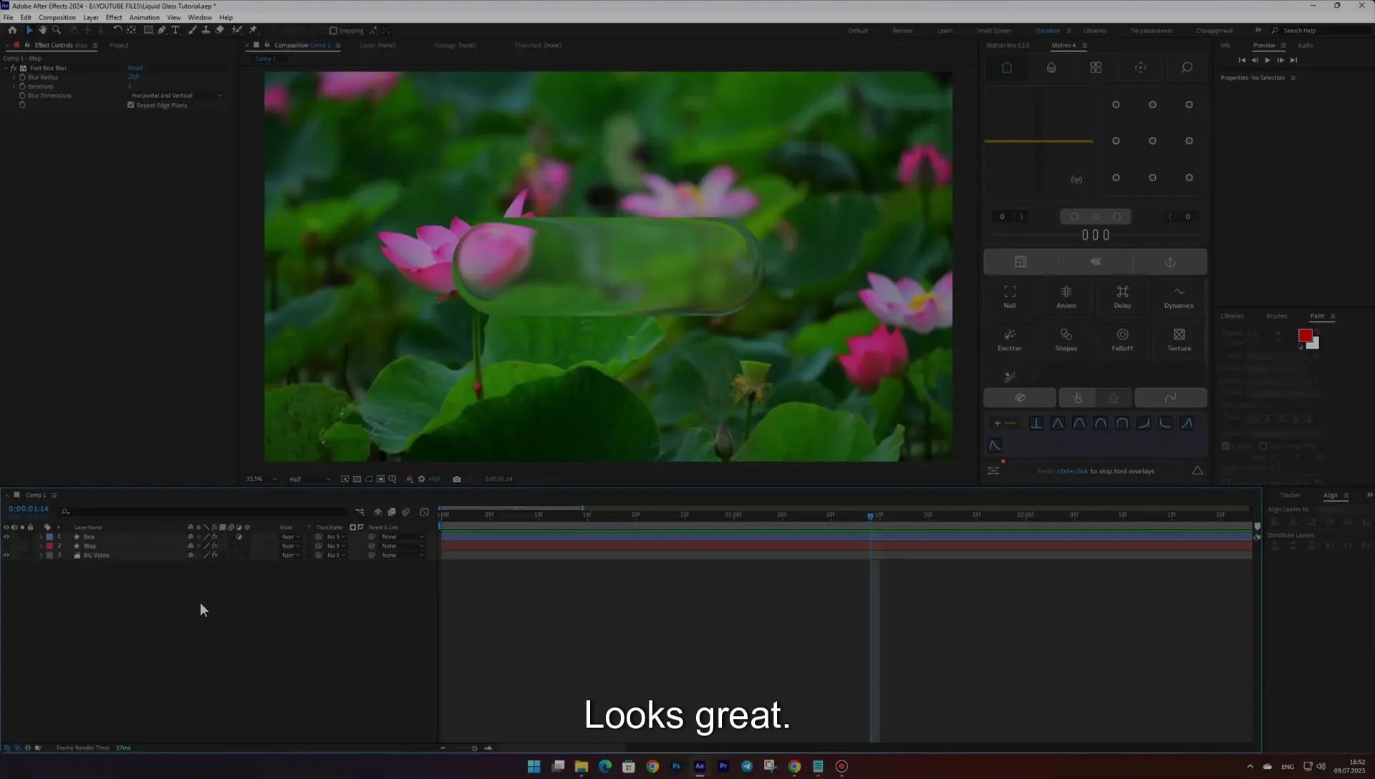Open the magnification 33.3% dropdown
The height and width of the screenshot is (779, 1375).
(261, 479)
